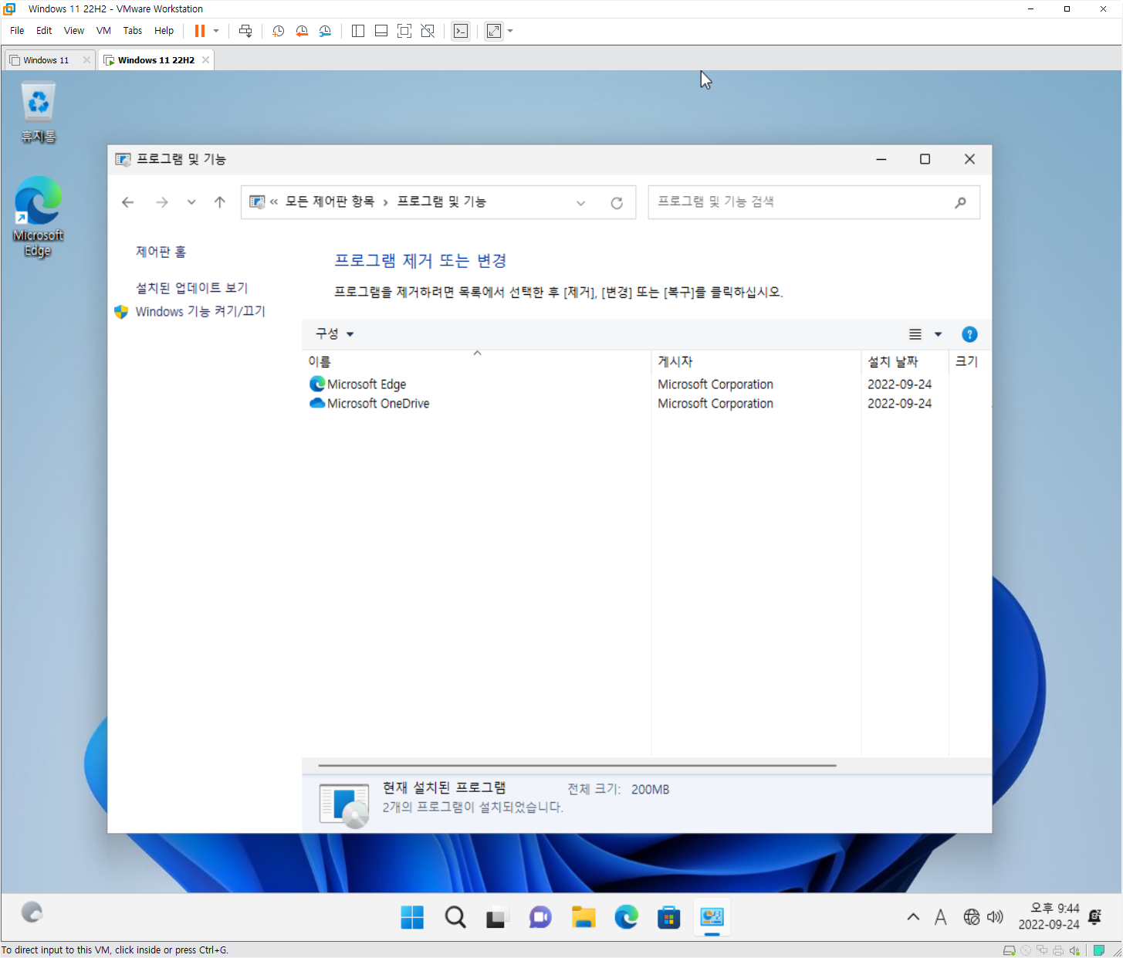Enter full screen mode icon in VMware toolbar
The image size is (1123, 958).
pyautogui.click(x=404, y=31)
